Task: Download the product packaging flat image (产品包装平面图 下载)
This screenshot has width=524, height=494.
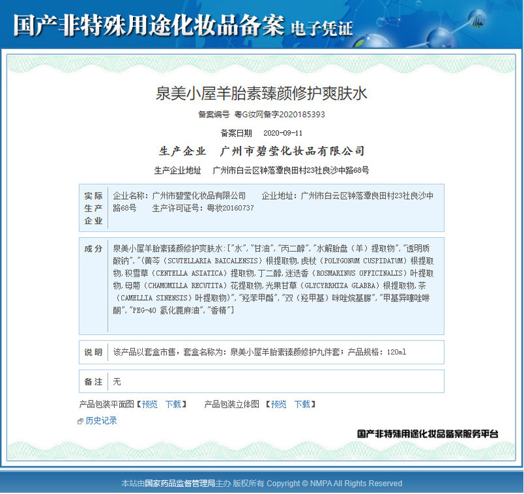Action: click(x=173, y=404)
